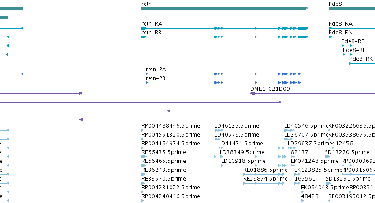Select the retn-RA transcript

[225, 28]
